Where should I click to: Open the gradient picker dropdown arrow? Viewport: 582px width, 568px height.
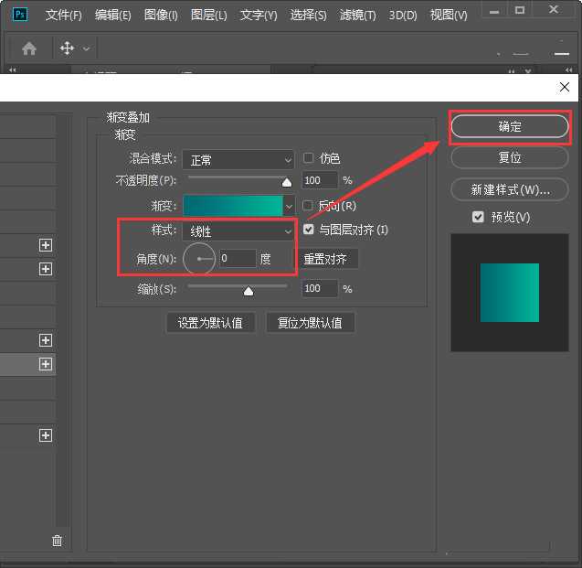[x=290, y=206]
